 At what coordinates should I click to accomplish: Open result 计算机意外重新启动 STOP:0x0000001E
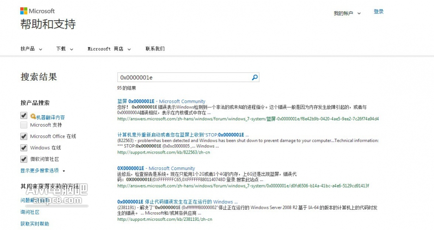tap(183, 135)
